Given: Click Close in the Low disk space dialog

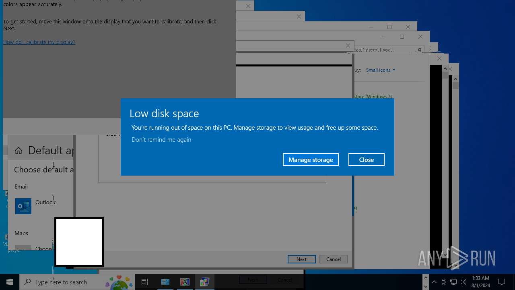Looking at the screenshot, I should pyautogui.click(x=367, y=159).
